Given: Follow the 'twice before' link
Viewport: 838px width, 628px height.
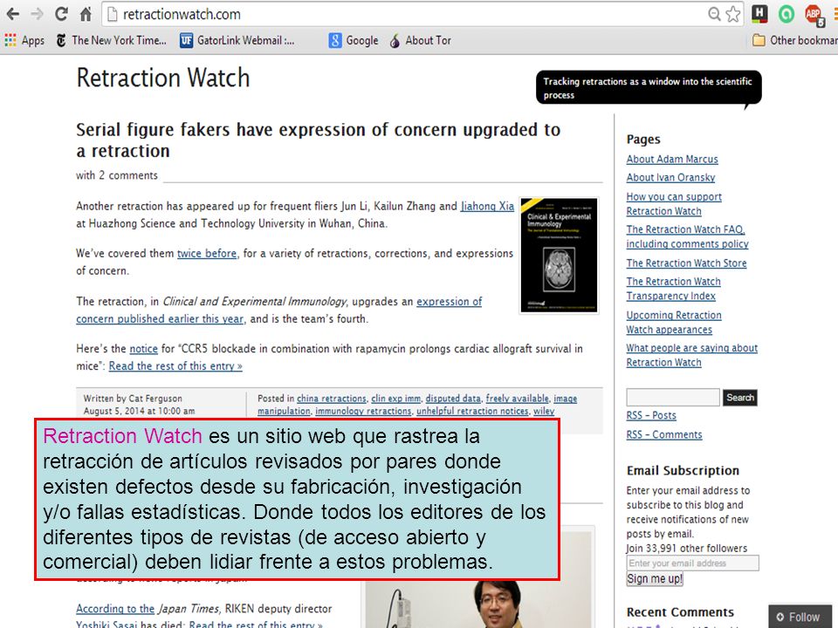Looking at the screenshot, I should point(207,254).
